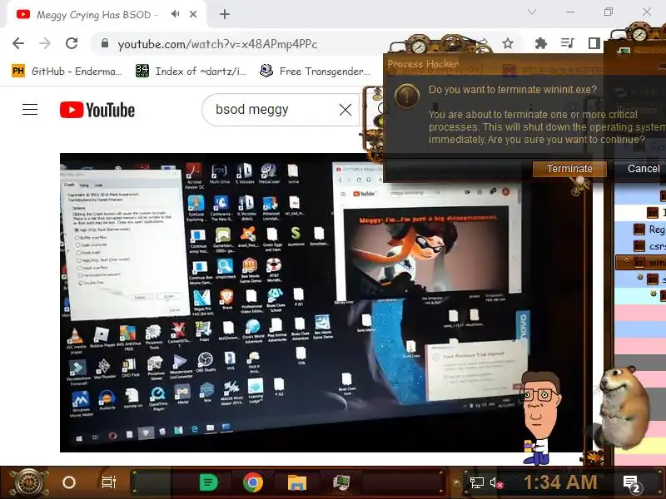Select the Reg process row
666x499 pixels.
pyautogui.click(x=640, y=230)
